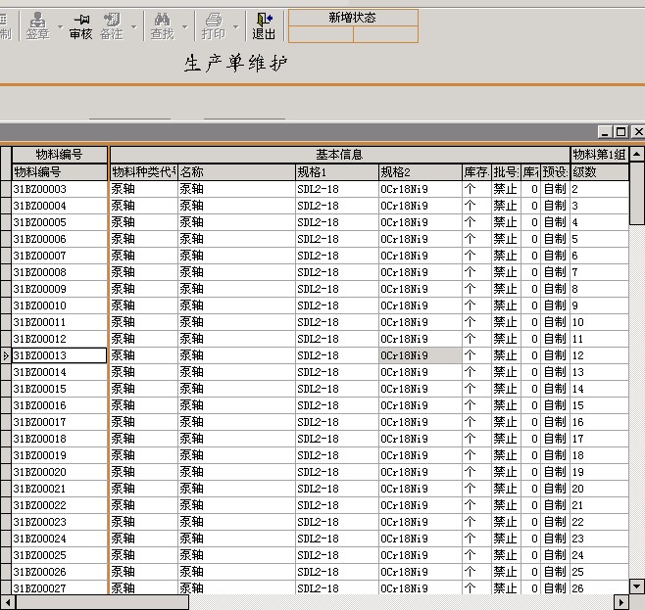Select material cell 31BZ00008
Viewport: 645px width, 610px height.
click(59, 272)
